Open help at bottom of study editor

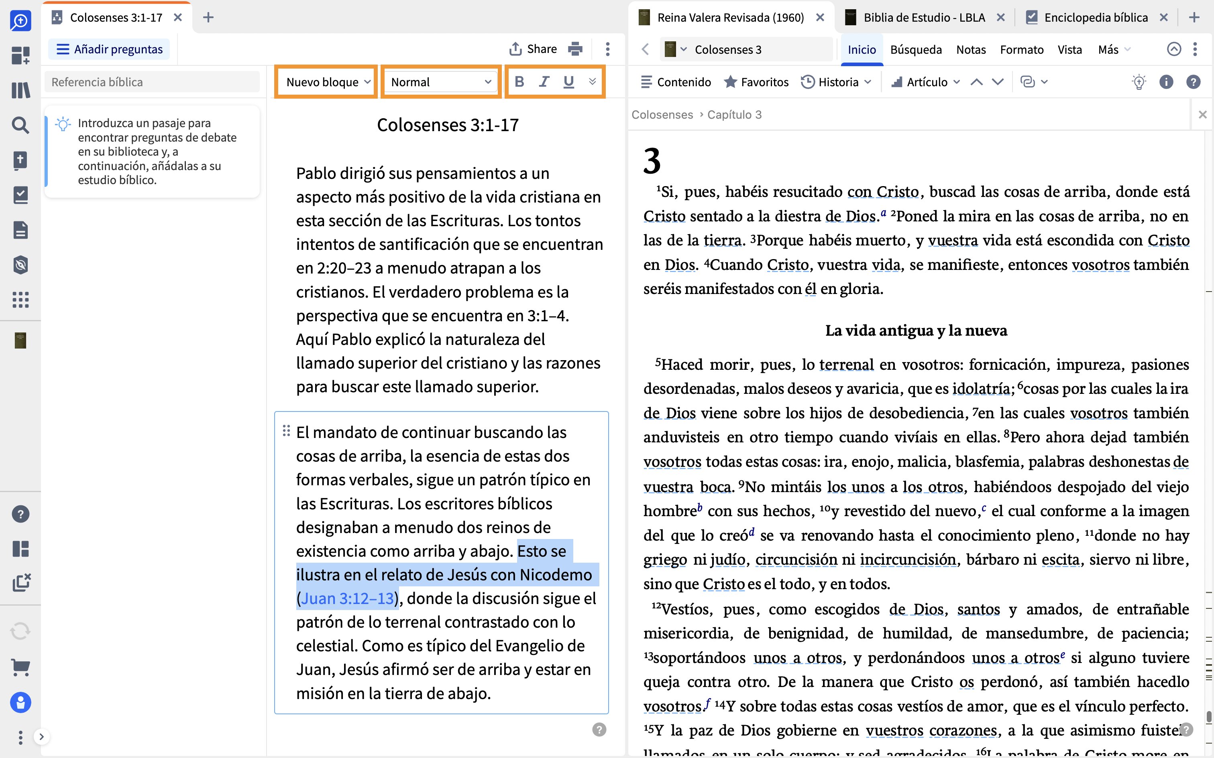(x=599, y=730)
